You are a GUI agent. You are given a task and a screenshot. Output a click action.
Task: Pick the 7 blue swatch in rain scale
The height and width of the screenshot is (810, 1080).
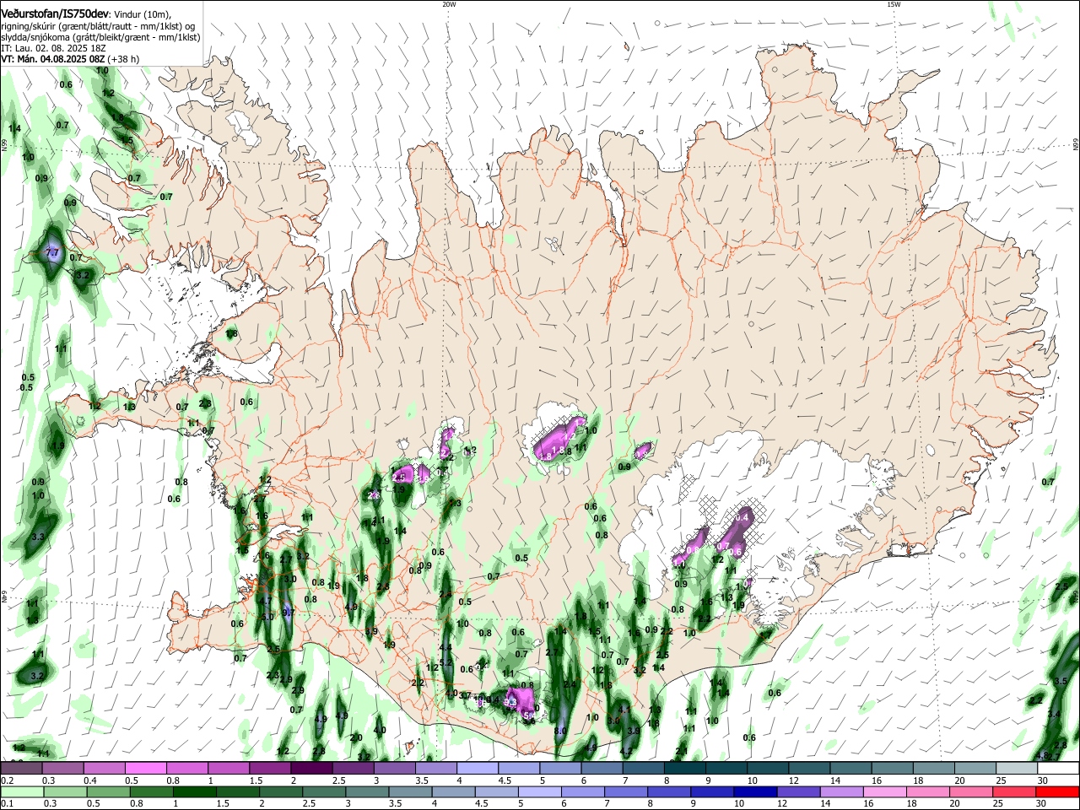click(x=624, y=791)
